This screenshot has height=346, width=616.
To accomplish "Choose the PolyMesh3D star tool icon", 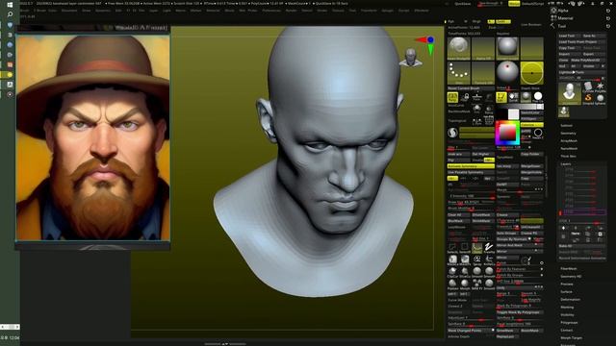I will click(x=600, y=87).
